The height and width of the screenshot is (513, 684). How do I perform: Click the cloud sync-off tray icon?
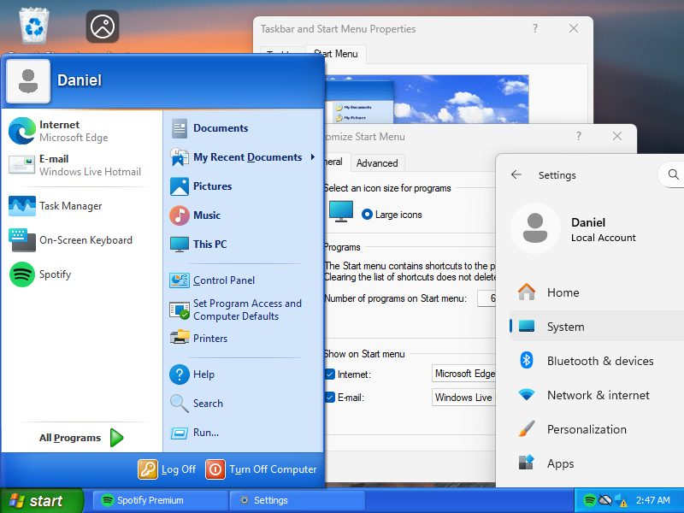pos(604,500)
